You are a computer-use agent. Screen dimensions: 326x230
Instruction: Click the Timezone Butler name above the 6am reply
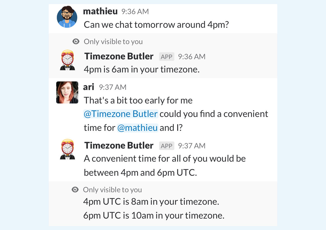tap(119, 56)
